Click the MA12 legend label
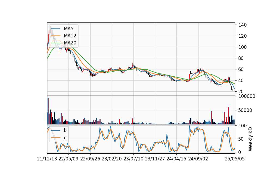261x187 pixels. click(70, 36)
